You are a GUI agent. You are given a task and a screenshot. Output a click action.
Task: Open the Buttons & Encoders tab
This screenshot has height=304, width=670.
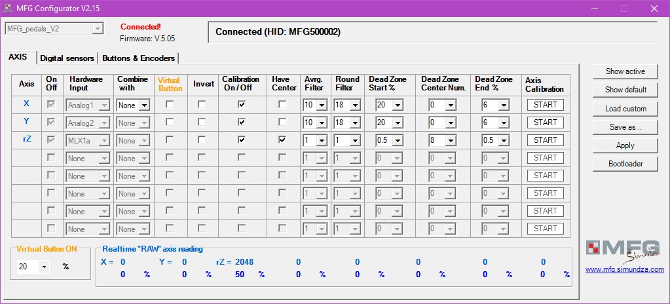138,58
